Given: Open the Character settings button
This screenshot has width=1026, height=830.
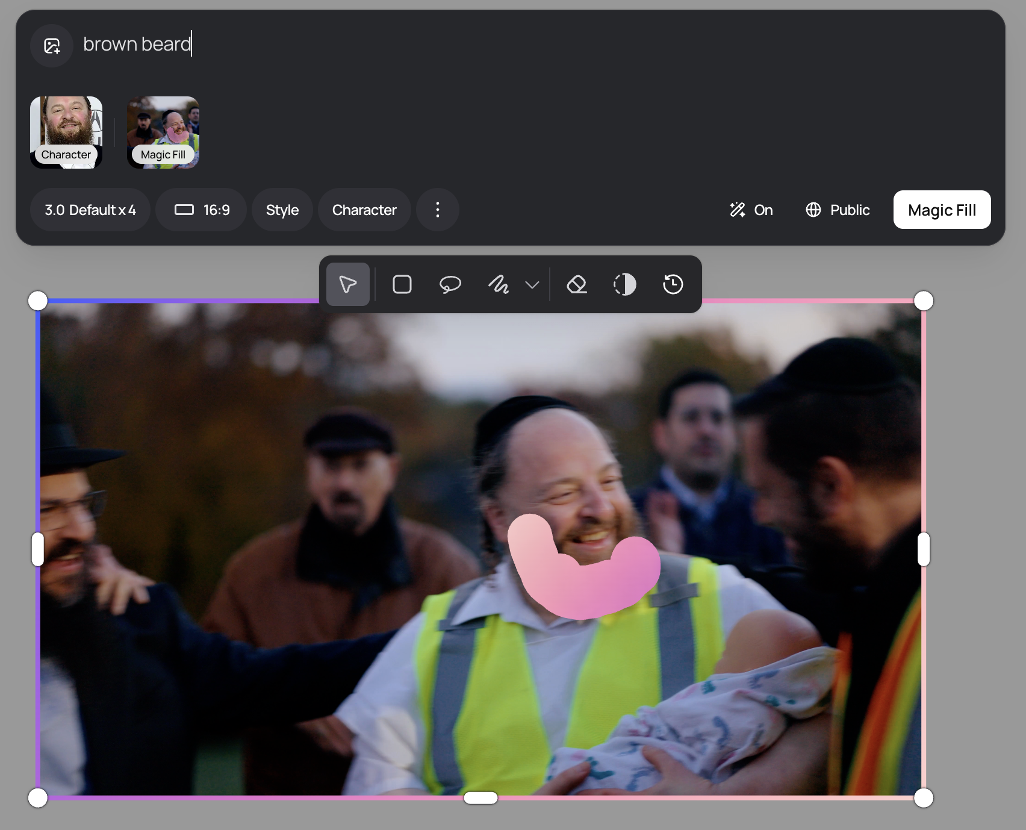Looking at the screenshot, I should tap(364, 210).
